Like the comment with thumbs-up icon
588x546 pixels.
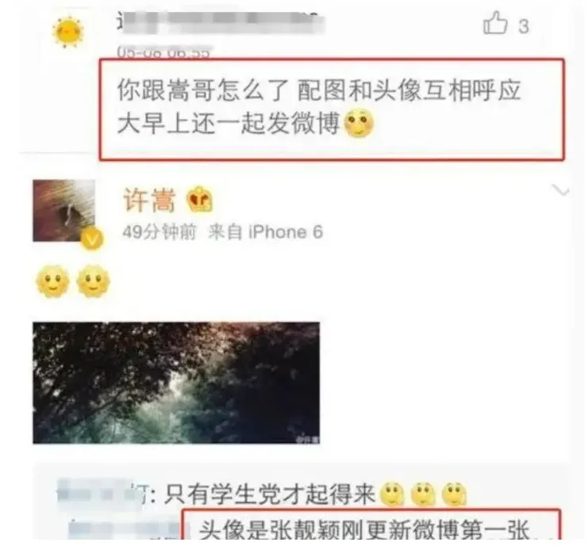pos(495,23)
